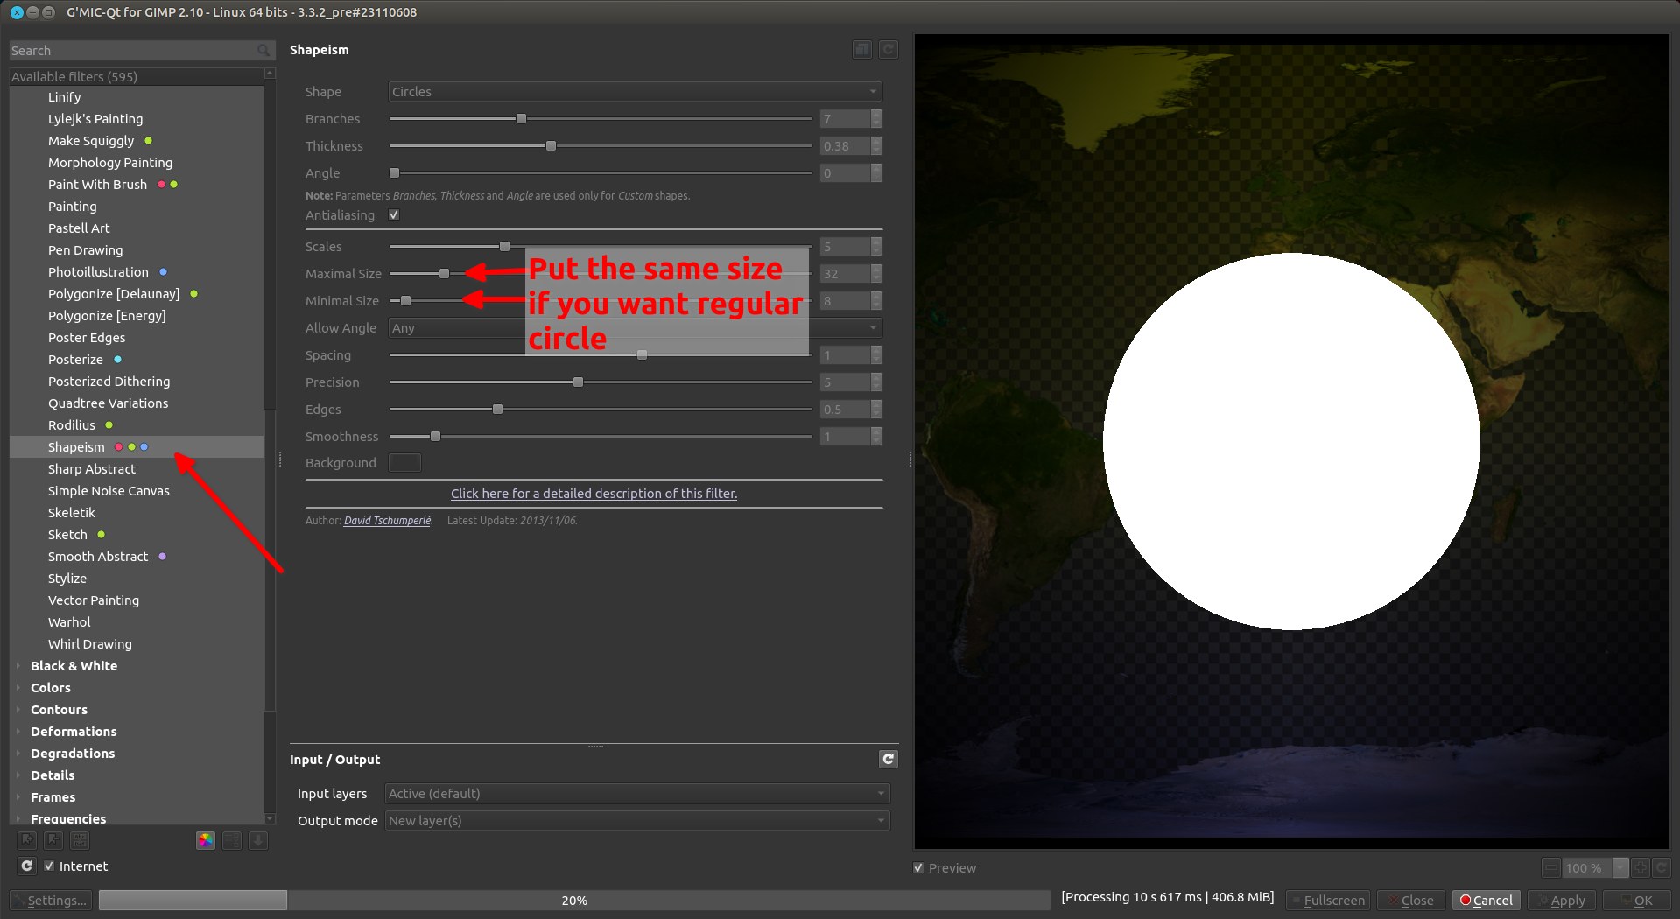The width and height of the screenshot is (1680, 919).
Task: Toggle the Internet checkbox
Action: coord(49,866)
